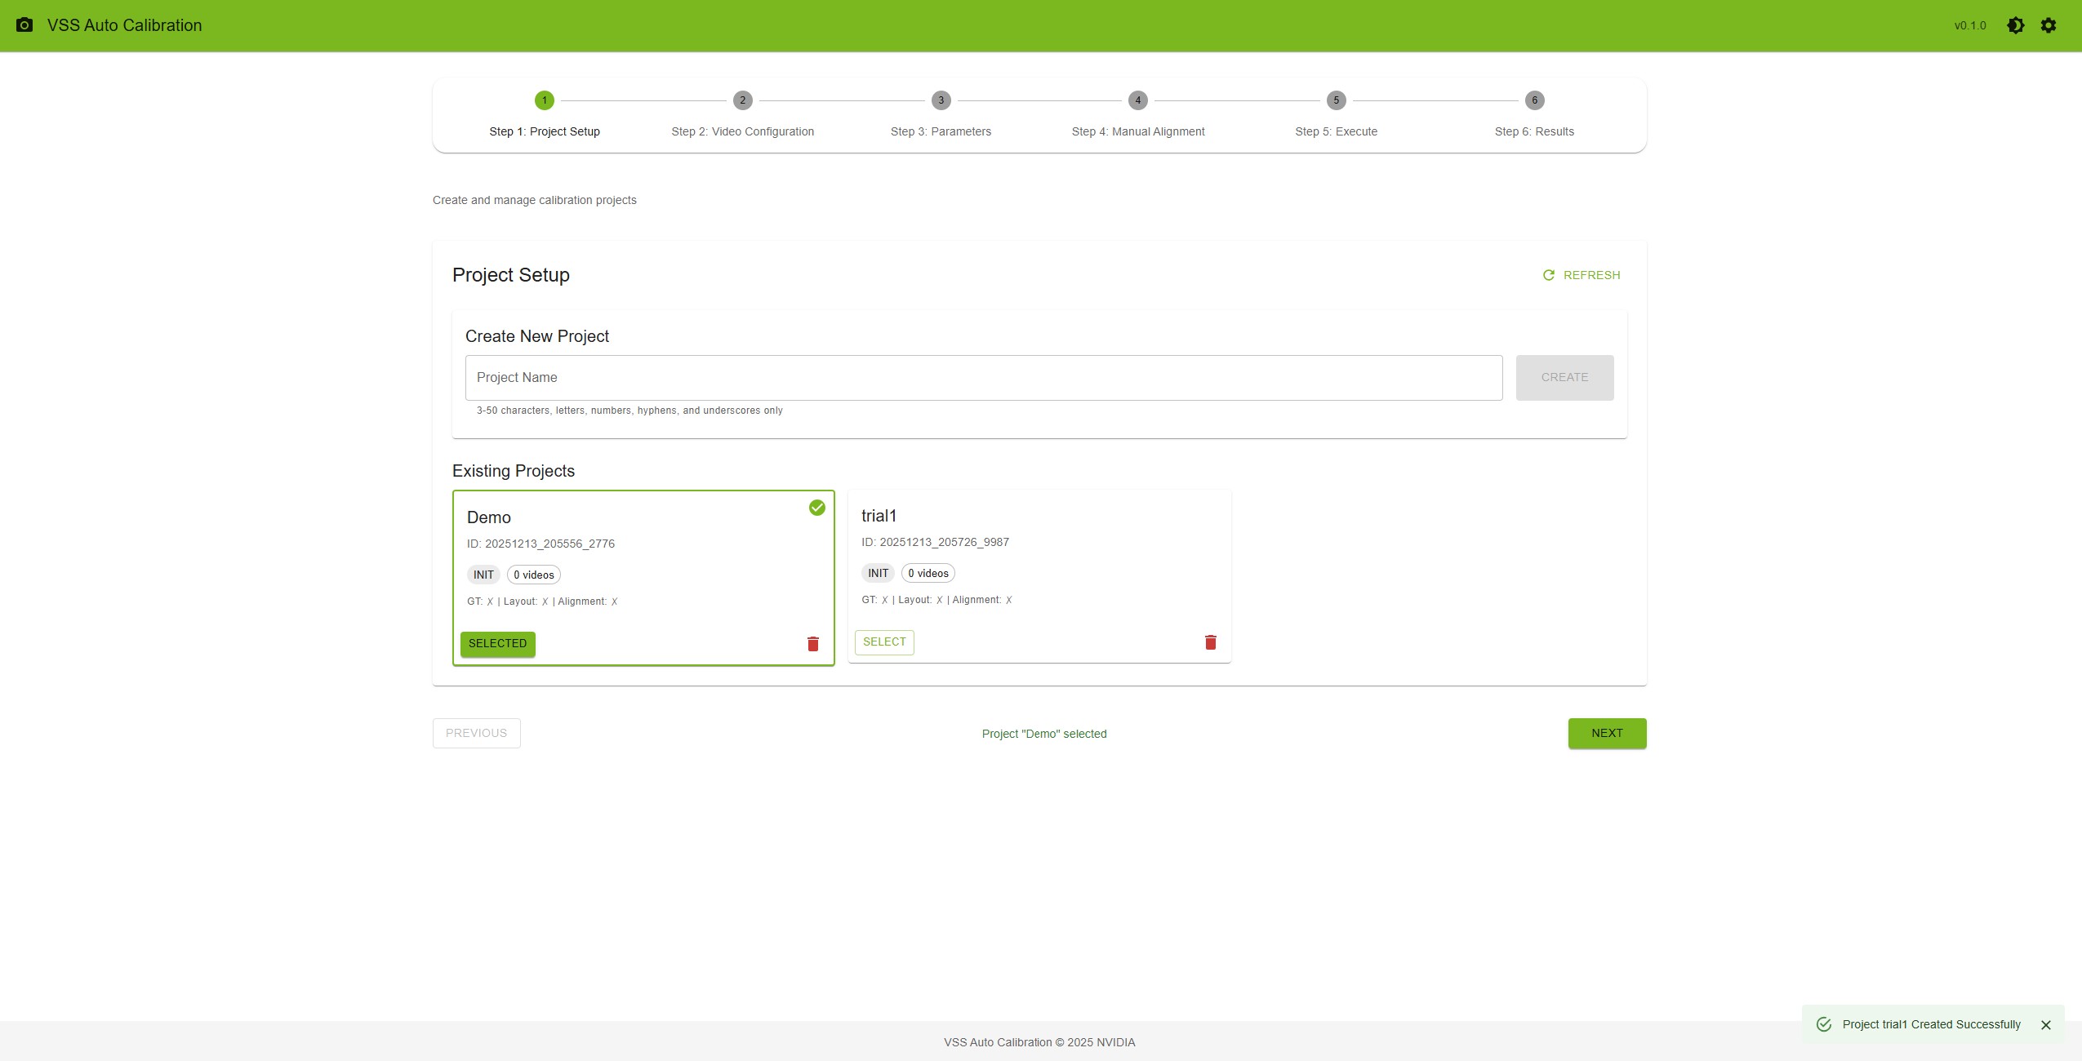Click the Project Name input field
This screenshot has width=2082, height=1061.
[983, 378]
